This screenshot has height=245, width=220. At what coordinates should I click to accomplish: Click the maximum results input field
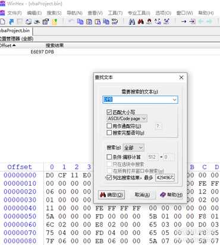pos(165,177)
